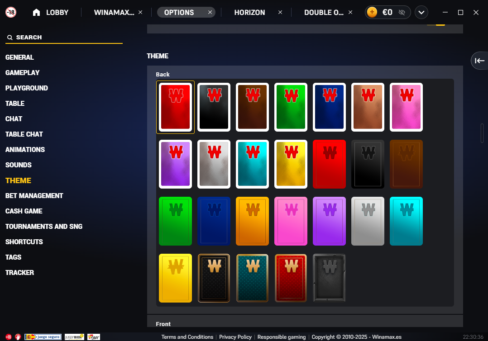Select the Options tab
Image resolution: width=488 pixels, height=341 pixels.
[179, 12]
